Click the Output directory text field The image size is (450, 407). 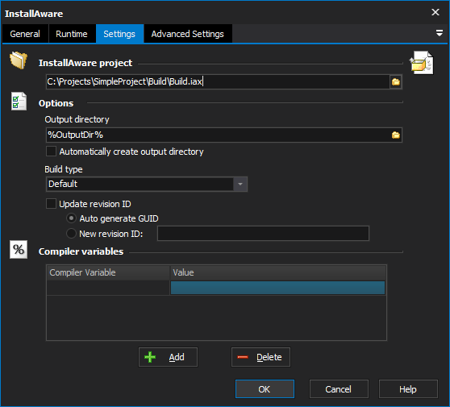[218, 135]
